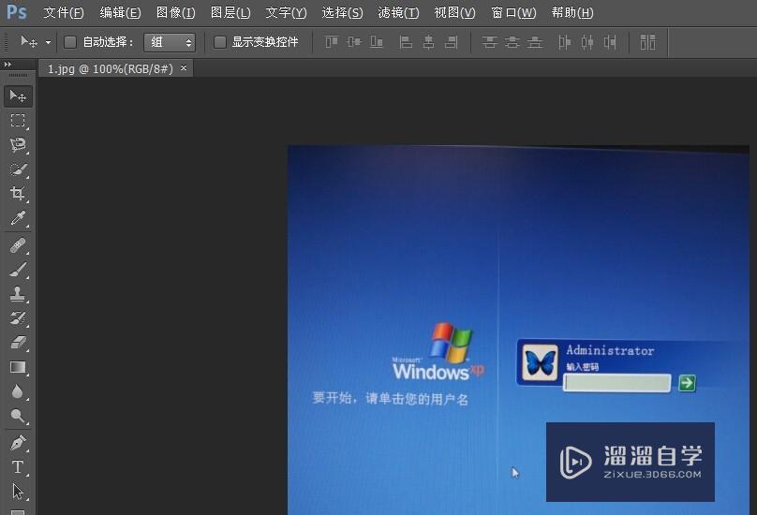
Task: Click the Distribute Horizontal Centers icon
Action: pyautogui.click(x=587, y=42)
